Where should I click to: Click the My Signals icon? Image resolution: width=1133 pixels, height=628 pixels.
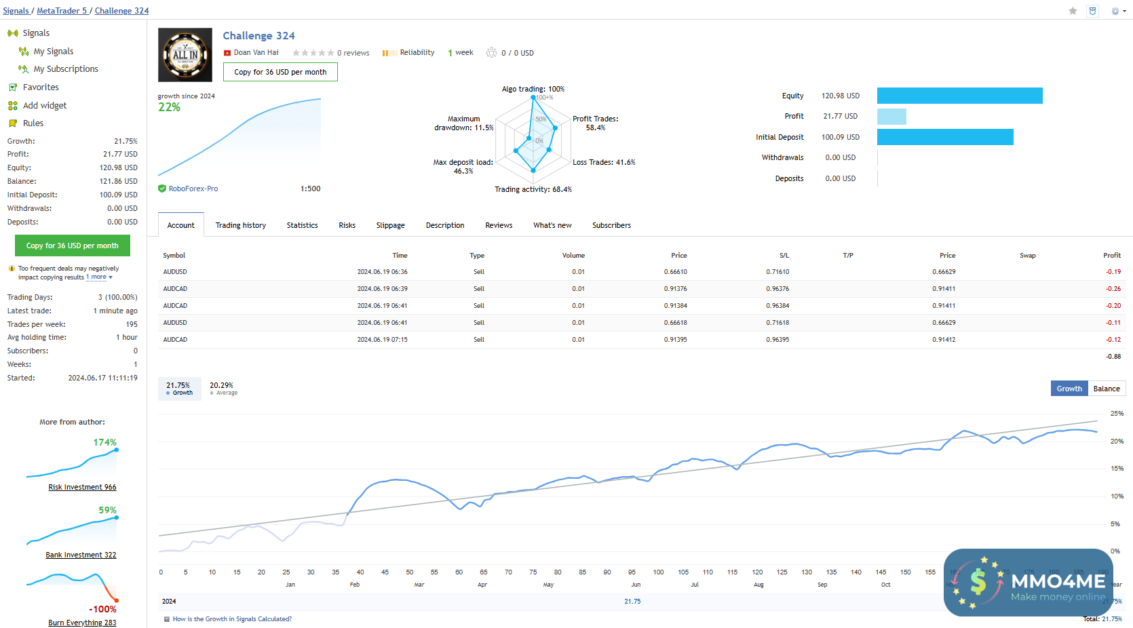click(24, 52)
